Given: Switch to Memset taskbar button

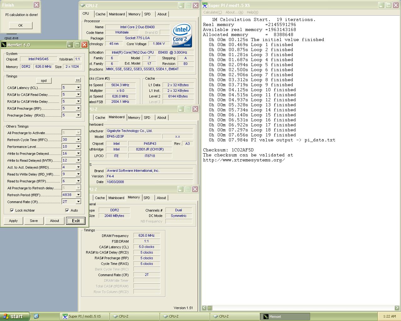Looking at the screenshot, I should [285, 316].
